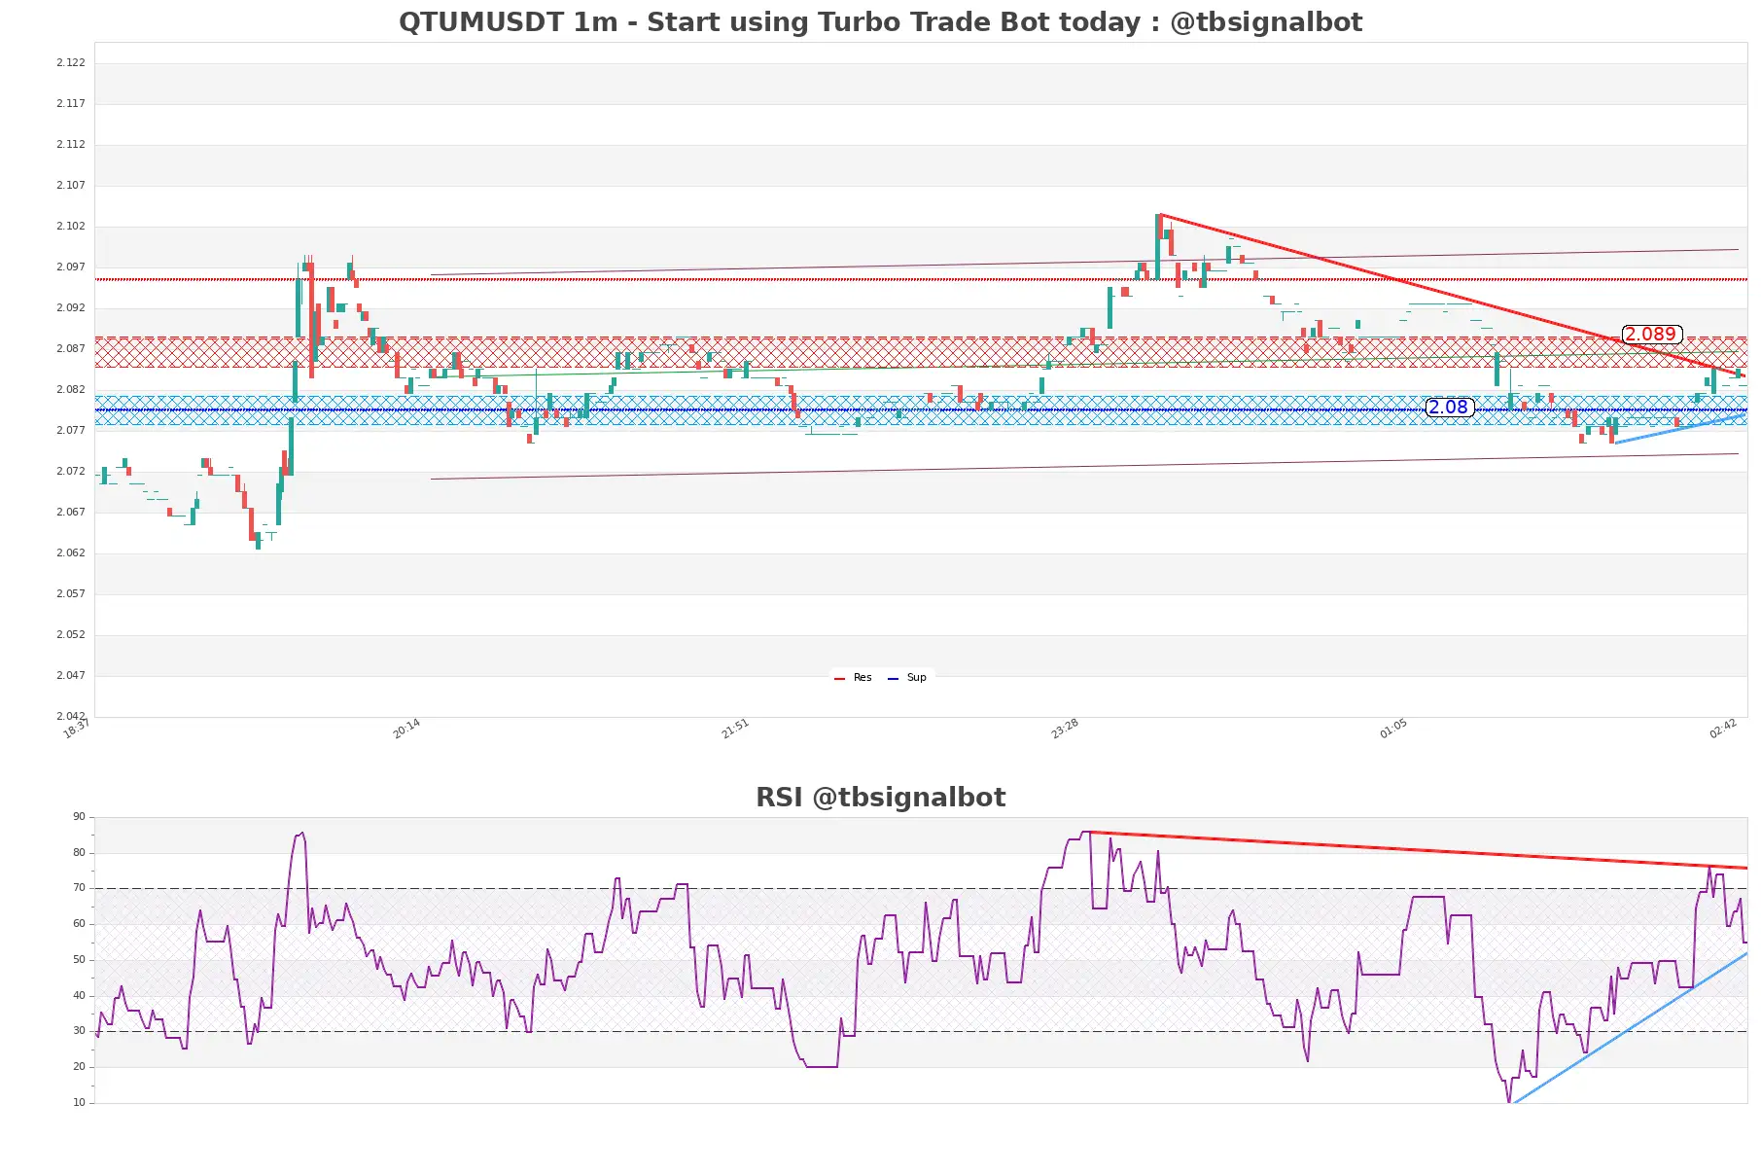Click the 02:42 time axis label
The width and height of the screenshot is (1761, 1175).
[1723, 729]
